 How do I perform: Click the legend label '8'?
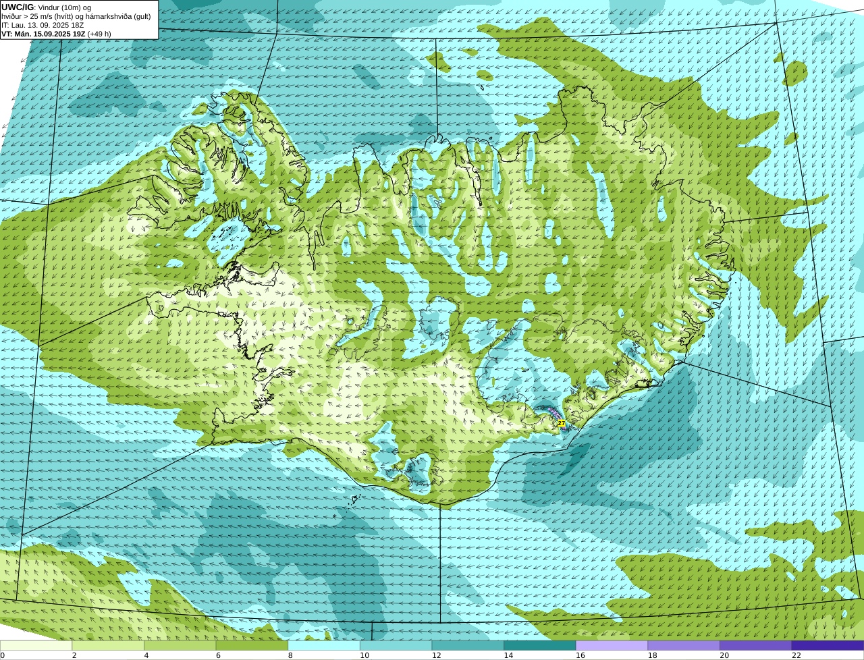point(290,655)
